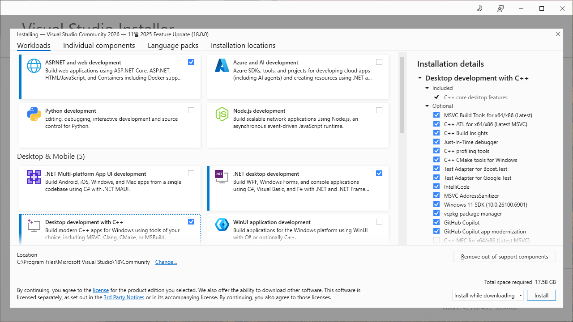573x322 pixels.
Task: Uncheck Test Adapter for Google Test
Action: [436, 178]
